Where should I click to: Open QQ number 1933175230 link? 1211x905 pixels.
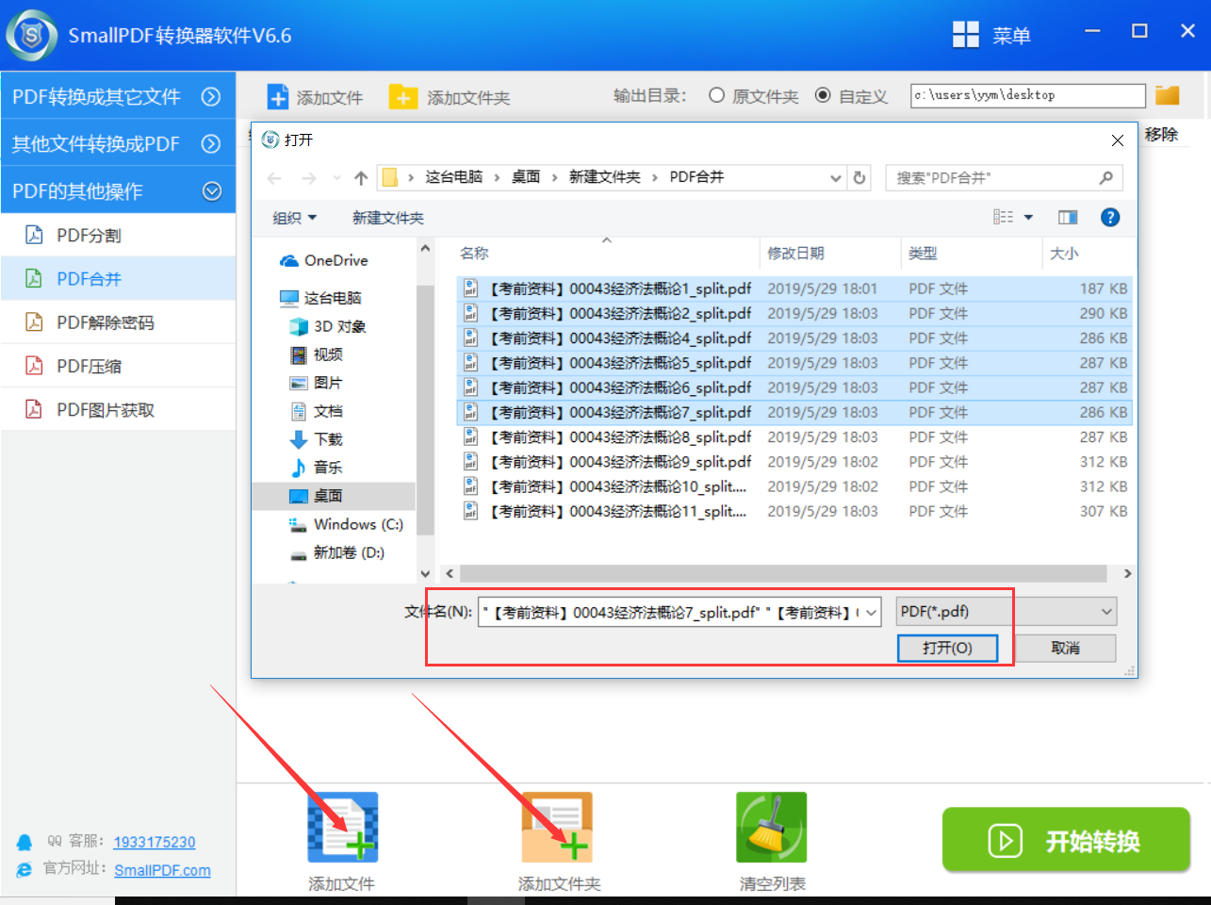pyautogui.click(x=155, y=842)
